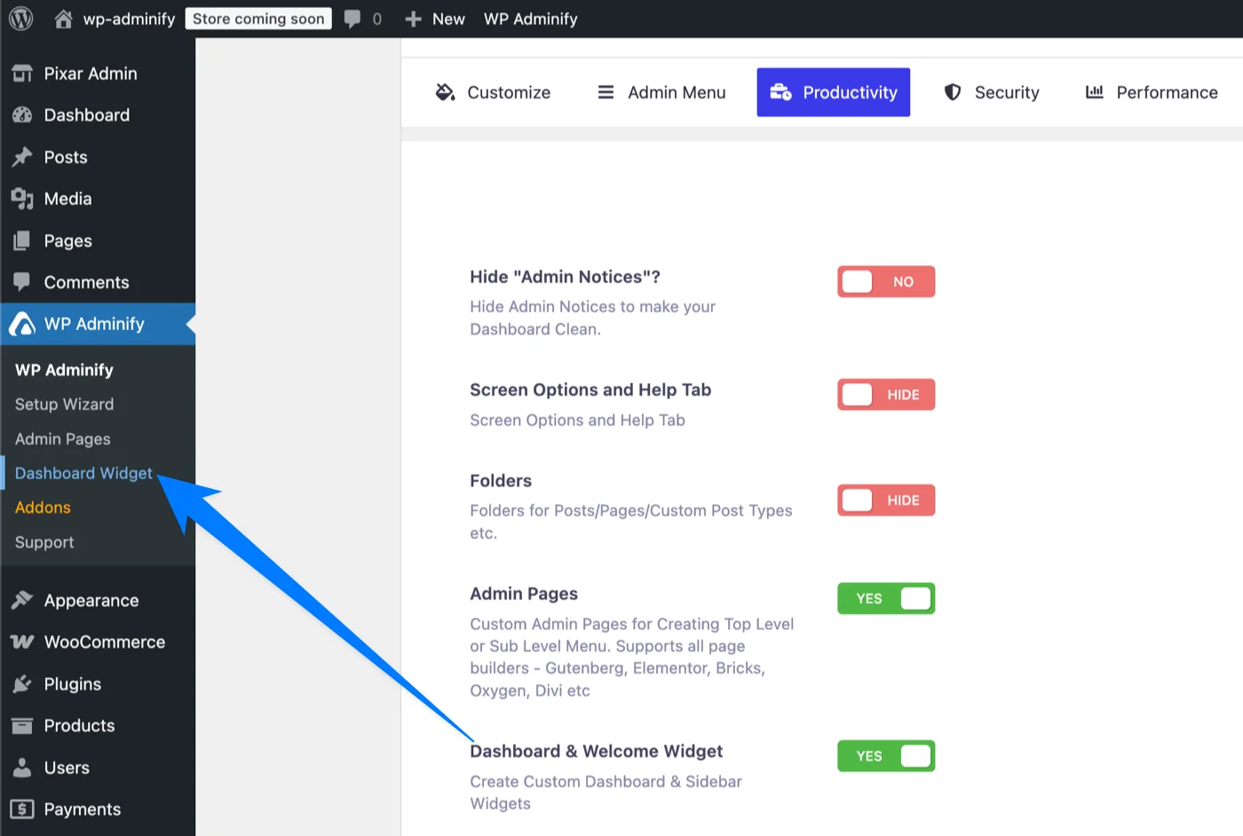Switch to the Customize tab
This screenshot has width=1243, height=836.
[493, 92]
